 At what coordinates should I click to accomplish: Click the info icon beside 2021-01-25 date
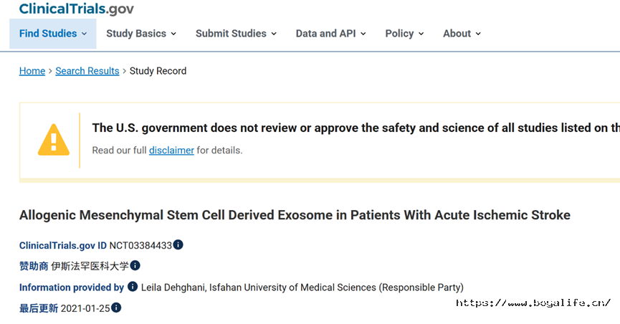click(116, 308)
